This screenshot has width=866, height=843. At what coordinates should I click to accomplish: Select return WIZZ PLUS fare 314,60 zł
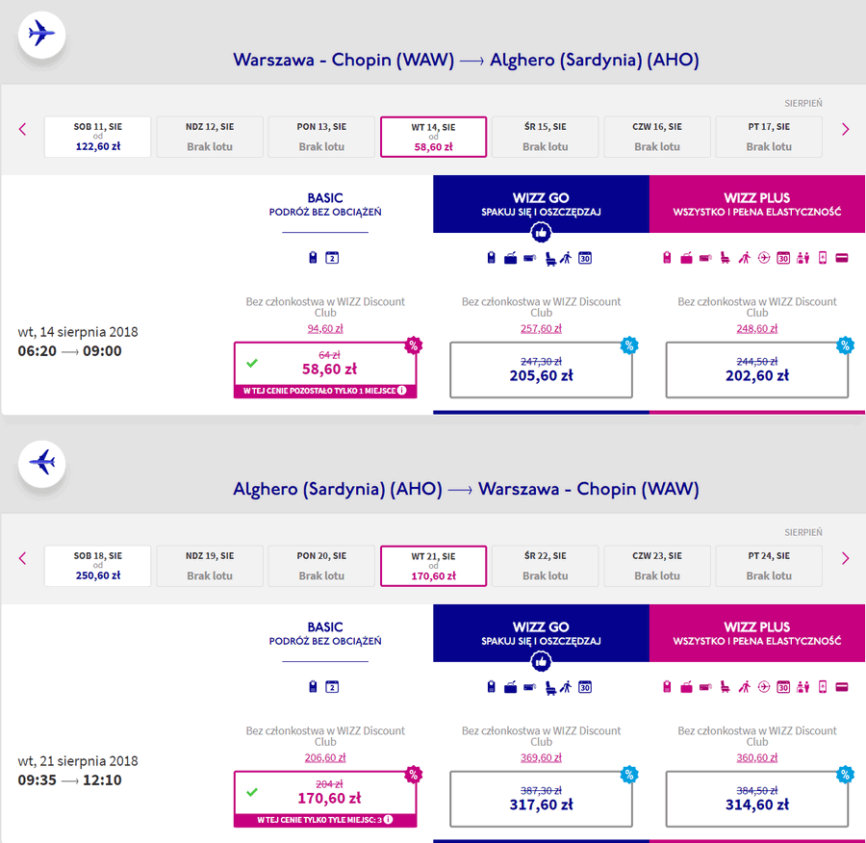click(757, 800)
